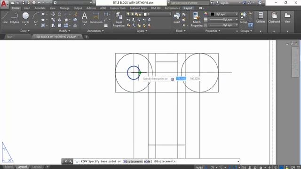Switch to the Model tab
This screenshot has height=169, width=301.
tap(8, 167)
